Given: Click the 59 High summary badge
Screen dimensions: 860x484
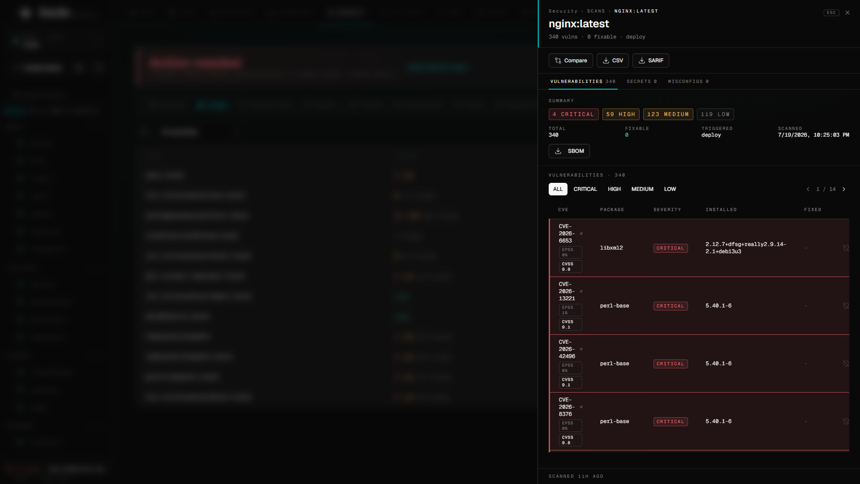Looking at the screenshot, I should (621, 114).
